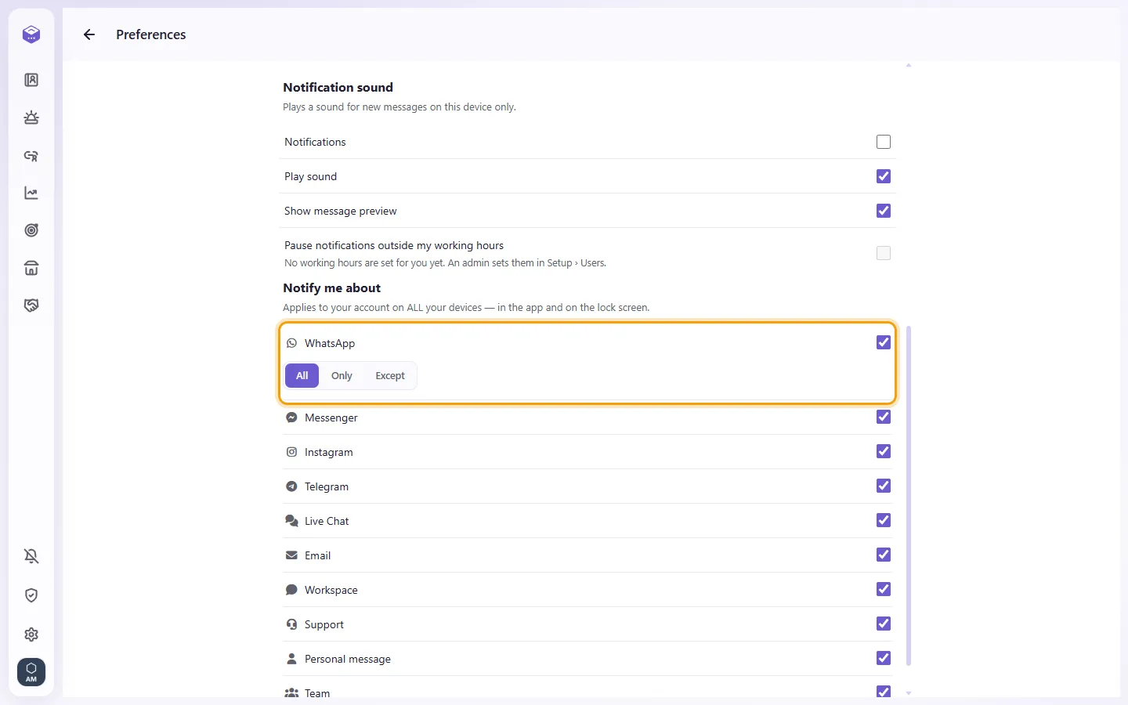Open the settings gear in sidebar
This screenshot has width=1128, height=705.
click(x=31, y=634)
